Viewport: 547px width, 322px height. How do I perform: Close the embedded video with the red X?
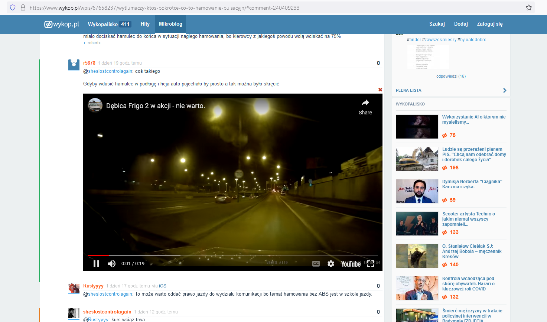pos(380,90)
